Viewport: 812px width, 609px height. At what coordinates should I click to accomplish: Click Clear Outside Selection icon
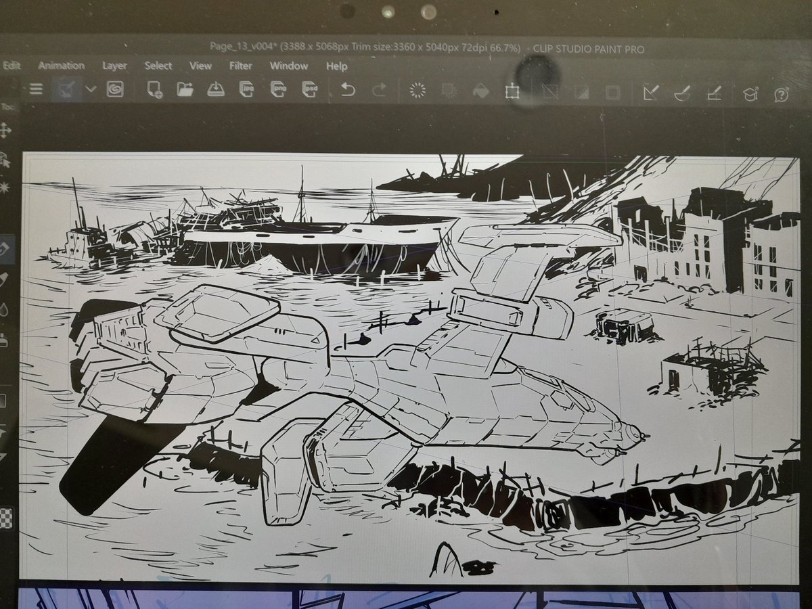click(x=448, y=90)
